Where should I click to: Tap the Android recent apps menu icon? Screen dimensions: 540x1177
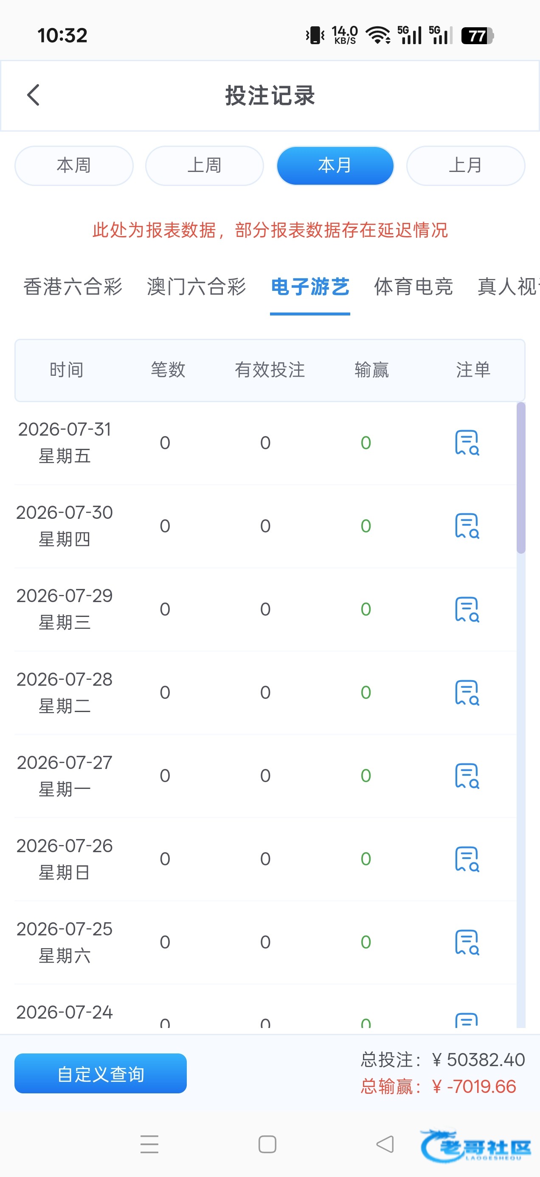(149, 1144)
